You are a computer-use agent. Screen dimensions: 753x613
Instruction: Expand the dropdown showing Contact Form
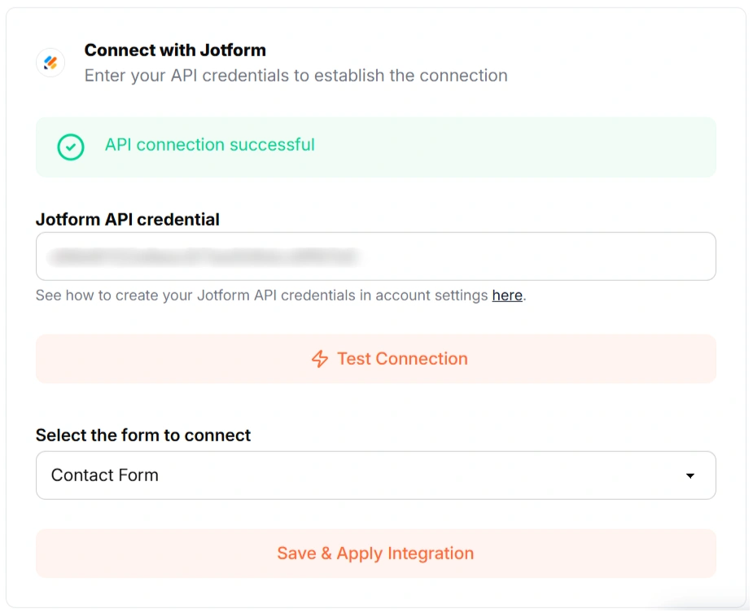(375, 475)
